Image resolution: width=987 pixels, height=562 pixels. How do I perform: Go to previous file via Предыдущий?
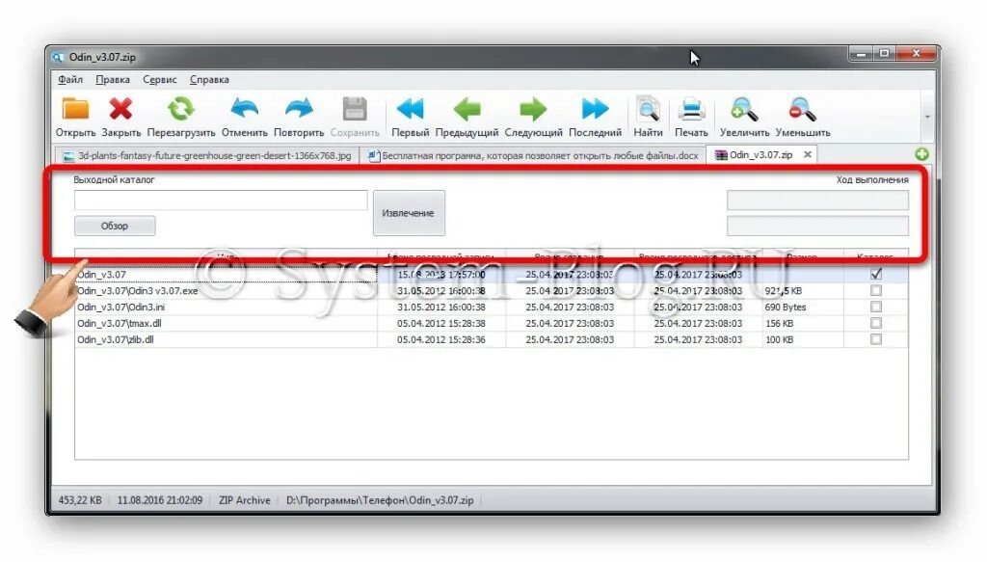[x=467, y=110]
